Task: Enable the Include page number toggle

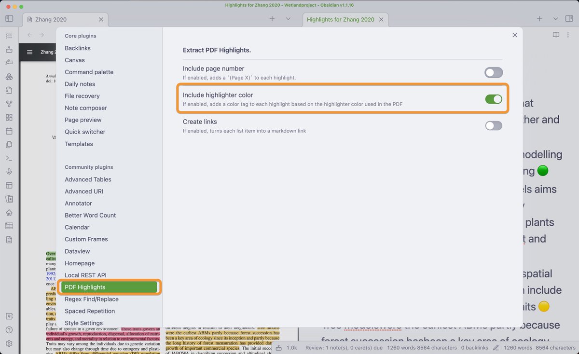Action: 493,72
